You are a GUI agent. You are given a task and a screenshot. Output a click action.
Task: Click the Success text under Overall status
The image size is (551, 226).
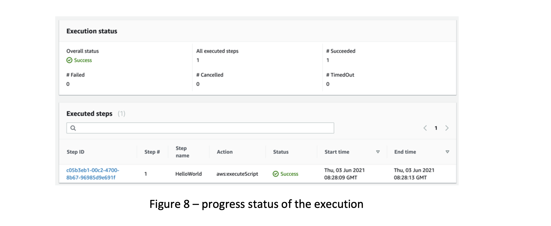[83, 60]
